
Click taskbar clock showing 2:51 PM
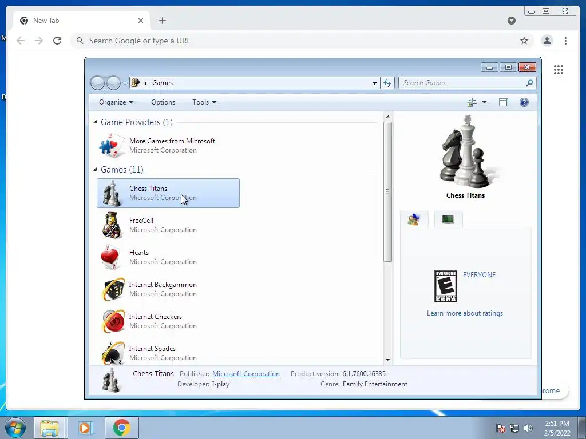(x=557, y=428)
